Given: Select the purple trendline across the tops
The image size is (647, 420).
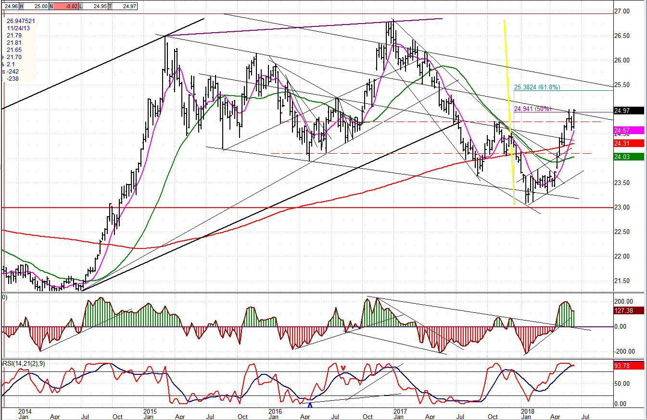Looking at the screenshot, I should coord(303,27).
